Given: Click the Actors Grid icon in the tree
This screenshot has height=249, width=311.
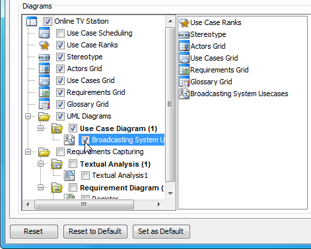Looking at the screenshot, I should coord(44,69).
